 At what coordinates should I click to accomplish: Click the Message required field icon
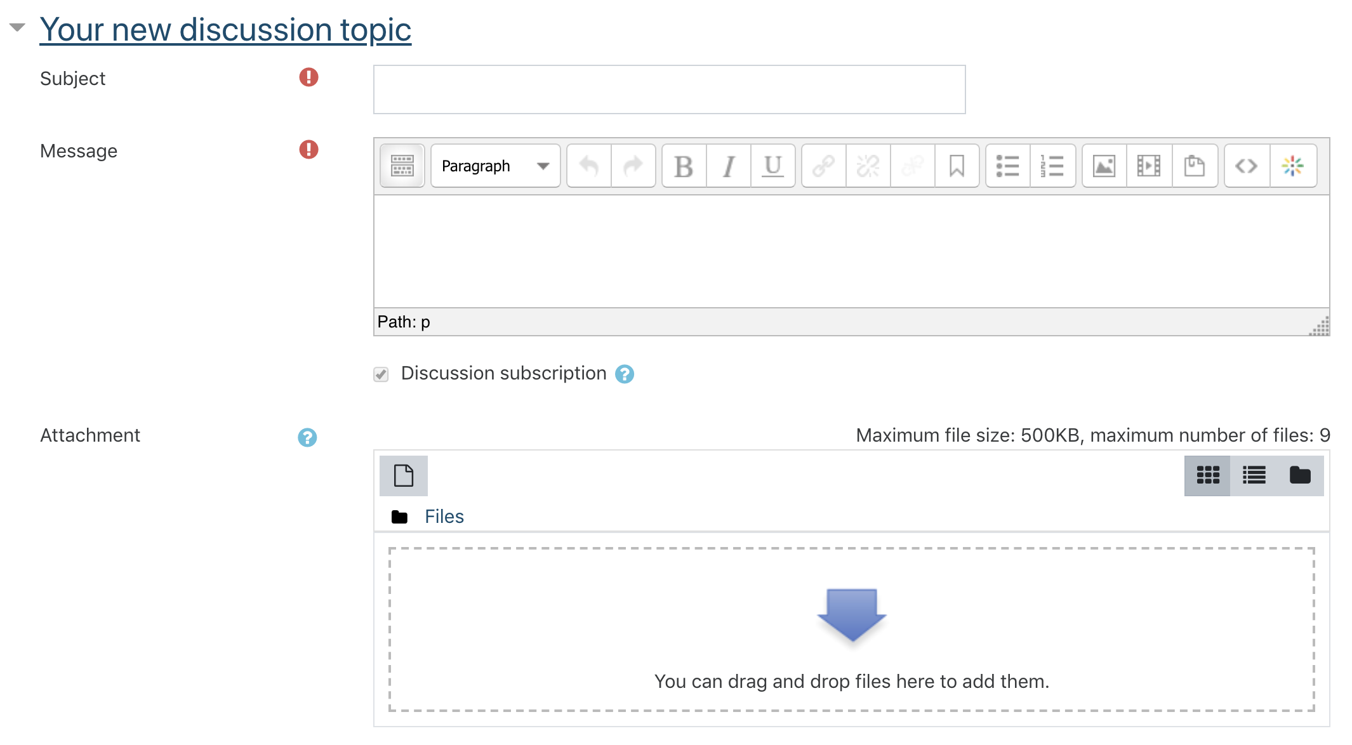coord(308,150)
